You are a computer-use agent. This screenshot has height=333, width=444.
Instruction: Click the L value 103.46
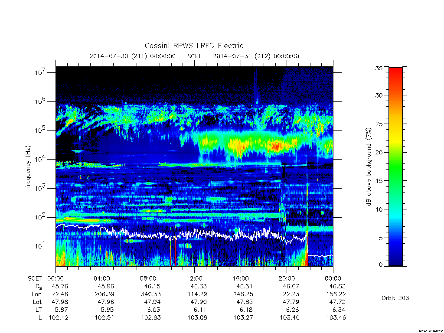pos(336,317)
